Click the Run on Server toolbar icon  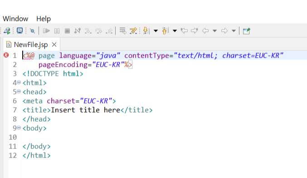7,31
